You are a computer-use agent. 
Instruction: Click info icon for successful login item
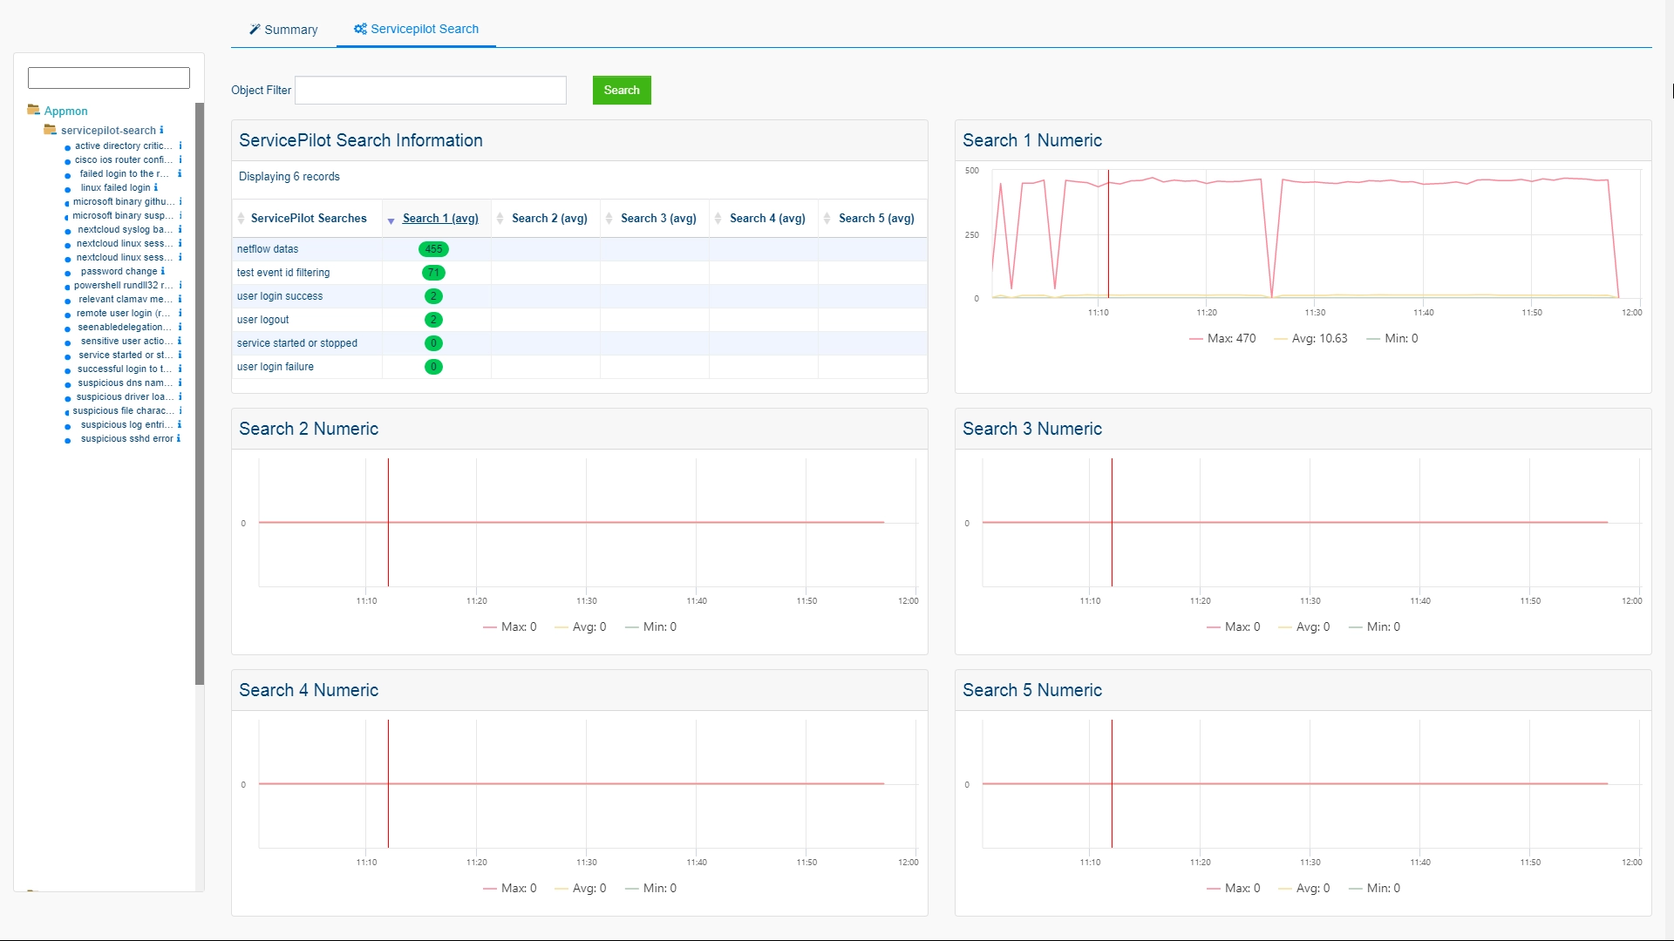[x=180, y=369]
